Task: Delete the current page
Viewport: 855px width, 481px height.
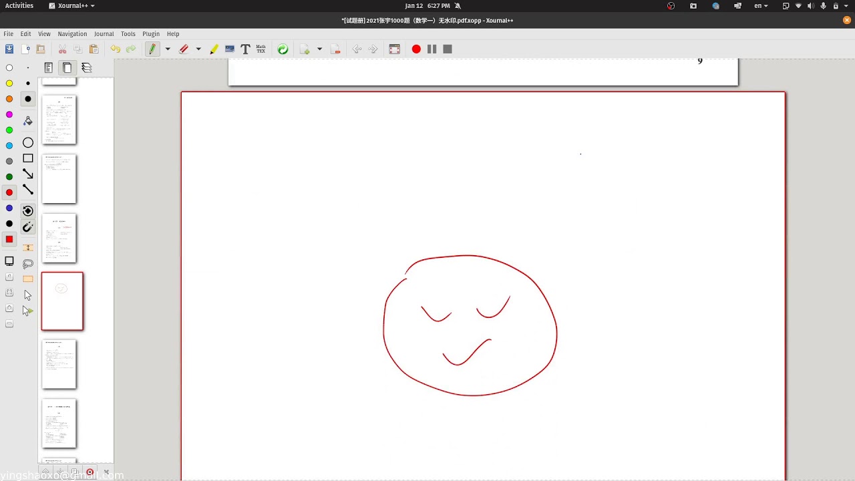Action: pyautogui.click(x=335, y=49)
